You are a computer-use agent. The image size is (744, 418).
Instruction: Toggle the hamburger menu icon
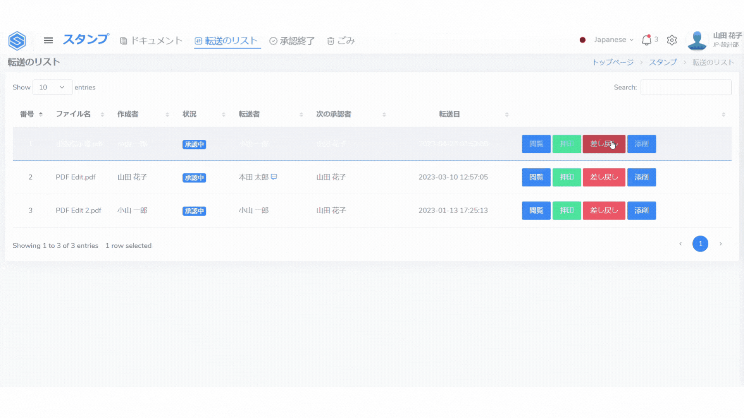(48, 40)
